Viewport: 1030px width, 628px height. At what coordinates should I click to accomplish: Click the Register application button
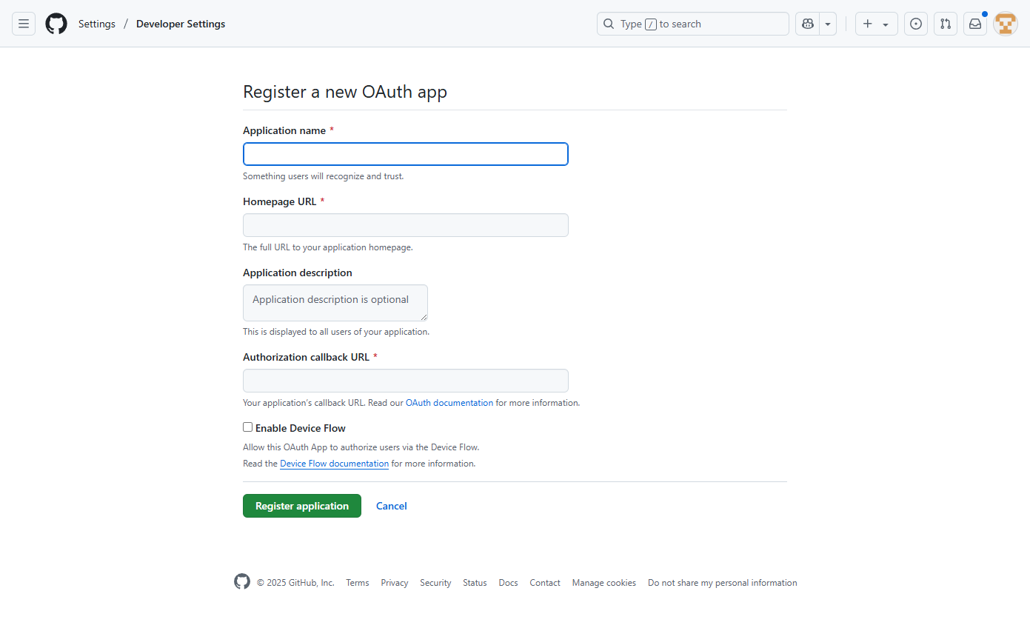coord(302,506)
